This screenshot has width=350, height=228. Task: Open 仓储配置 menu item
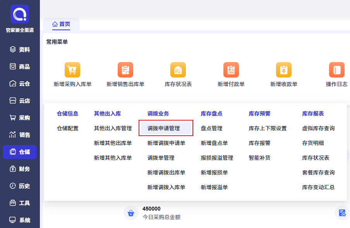[68, 128]
